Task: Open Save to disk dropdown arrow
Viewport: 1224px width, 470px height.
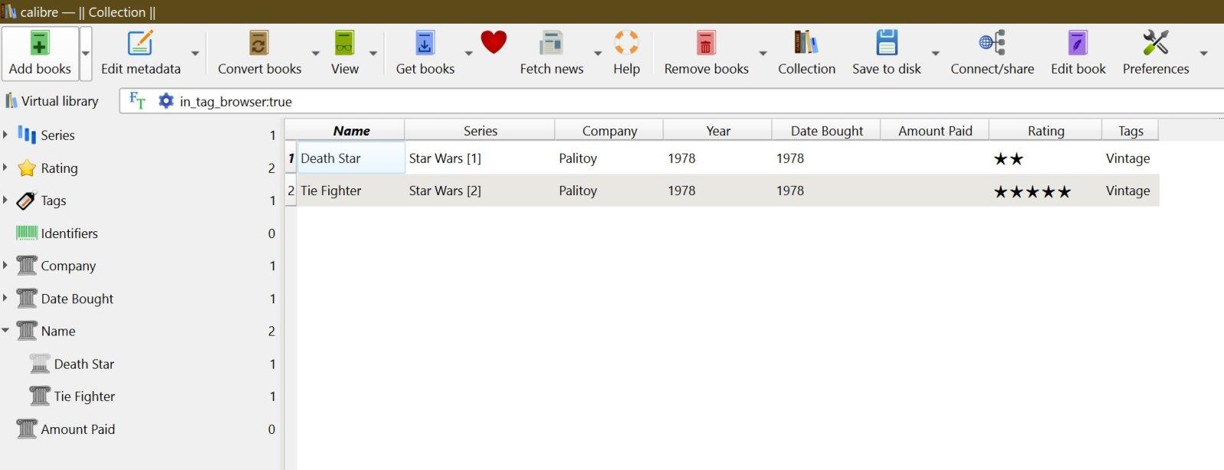Action: coord(935,53)
